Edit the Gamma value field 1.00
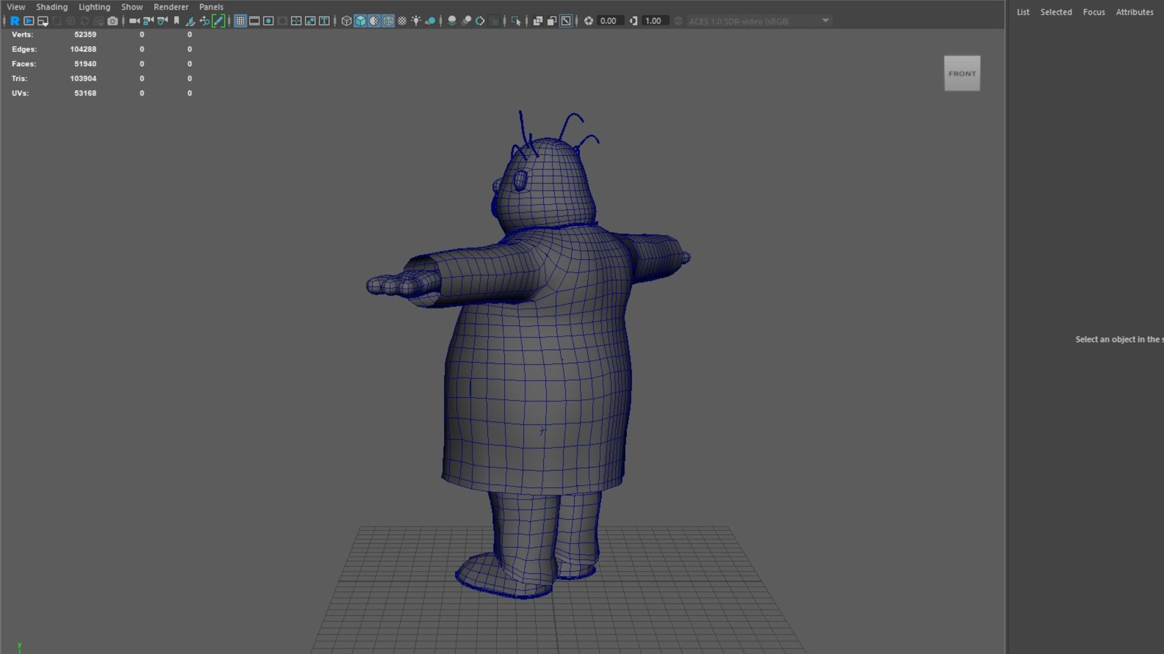This screenshot has width=1164, height=654. [x=655, y=21]
